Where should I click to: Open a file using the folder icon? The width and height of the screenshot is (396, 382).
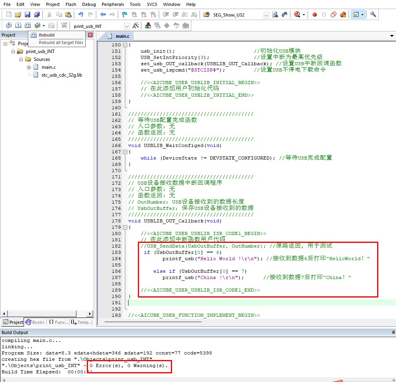click(x=18, y=15)
